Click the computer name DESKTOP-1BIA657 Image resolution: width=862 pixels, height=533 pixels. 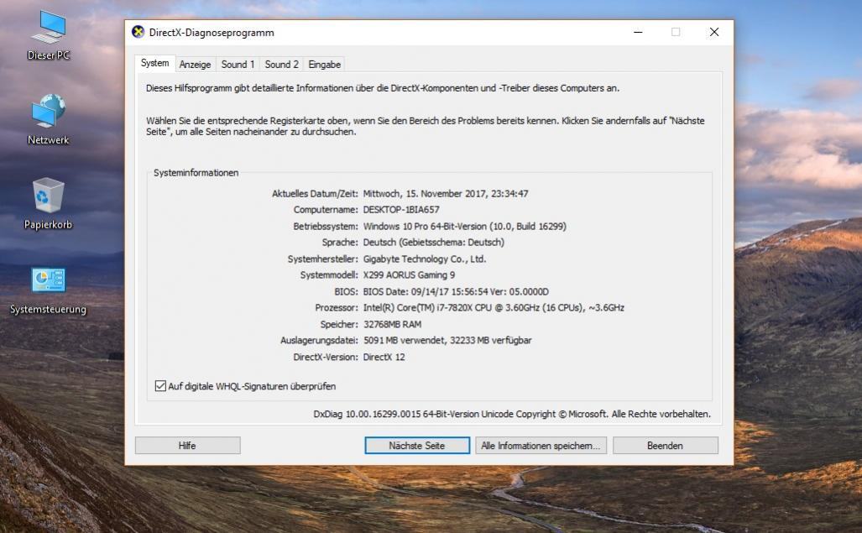400,210
